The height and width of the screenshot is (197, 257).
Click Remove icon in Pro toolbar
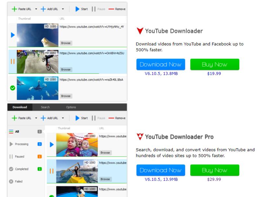tap(111, 118)
